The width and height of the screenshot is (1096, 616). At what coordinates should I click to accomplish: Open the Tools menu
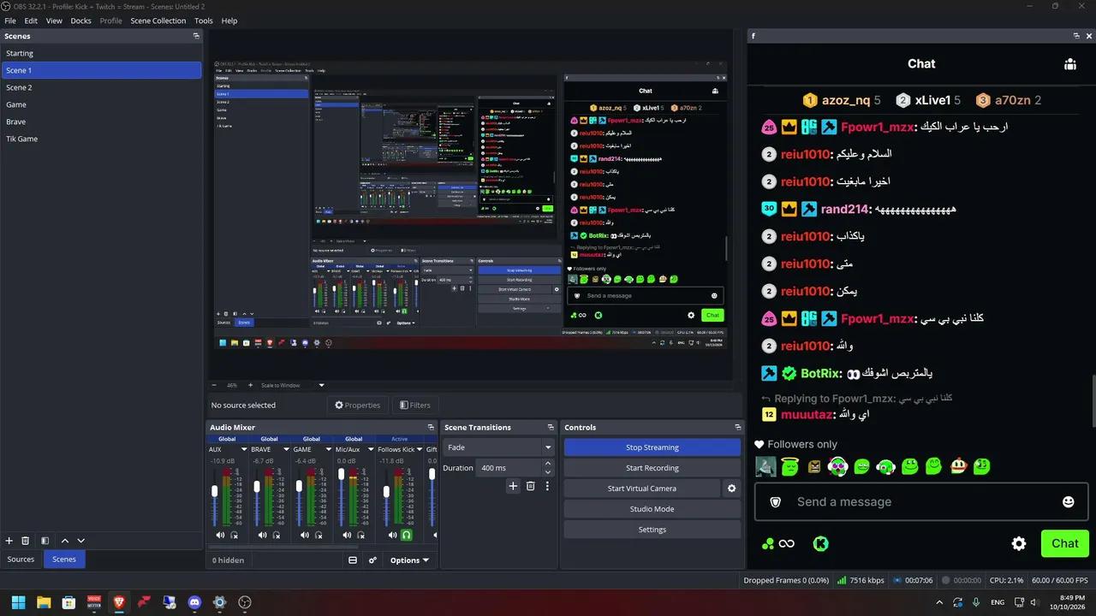click(x=204, y=21)
